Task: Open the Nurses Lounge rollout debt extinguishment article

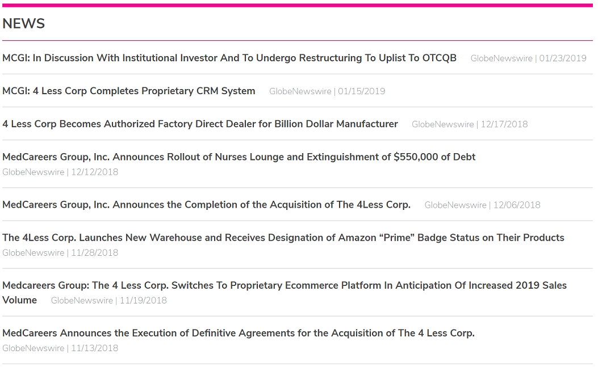Action: point(239,157)
